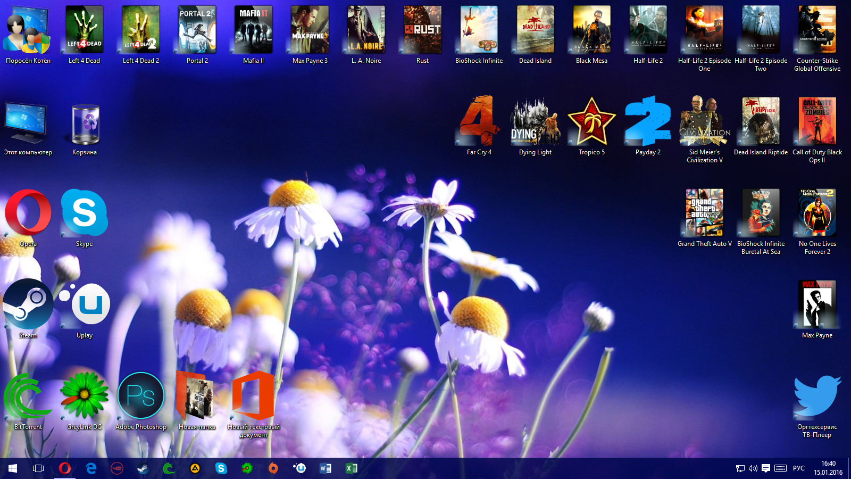Viewport: 851px width, 479px height.
Task: Select Sid Meier's Civilization V icon
Action: (x=704, y=121)
